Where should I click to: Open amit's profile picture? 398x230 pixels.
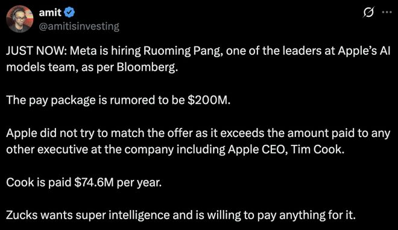[20, 19]
